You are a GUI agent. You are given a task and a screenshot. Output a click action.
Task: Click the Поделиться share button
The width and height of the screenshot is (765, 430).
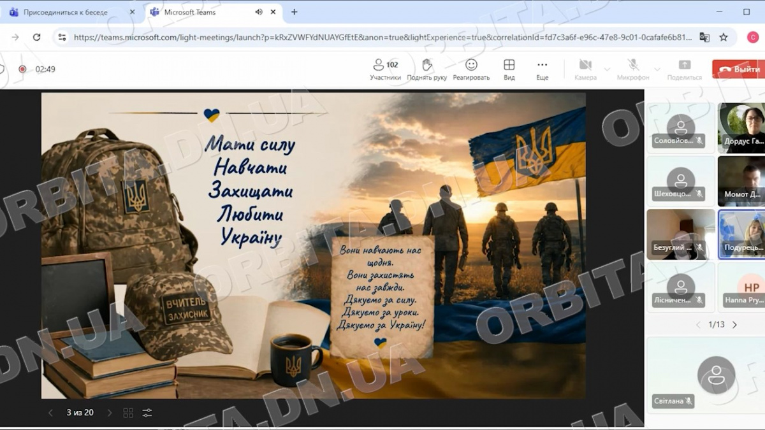[685, 69]
